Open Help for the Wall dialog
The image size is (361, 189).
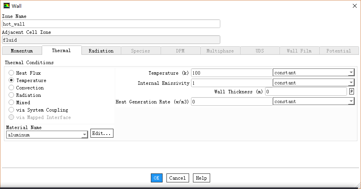201,178
